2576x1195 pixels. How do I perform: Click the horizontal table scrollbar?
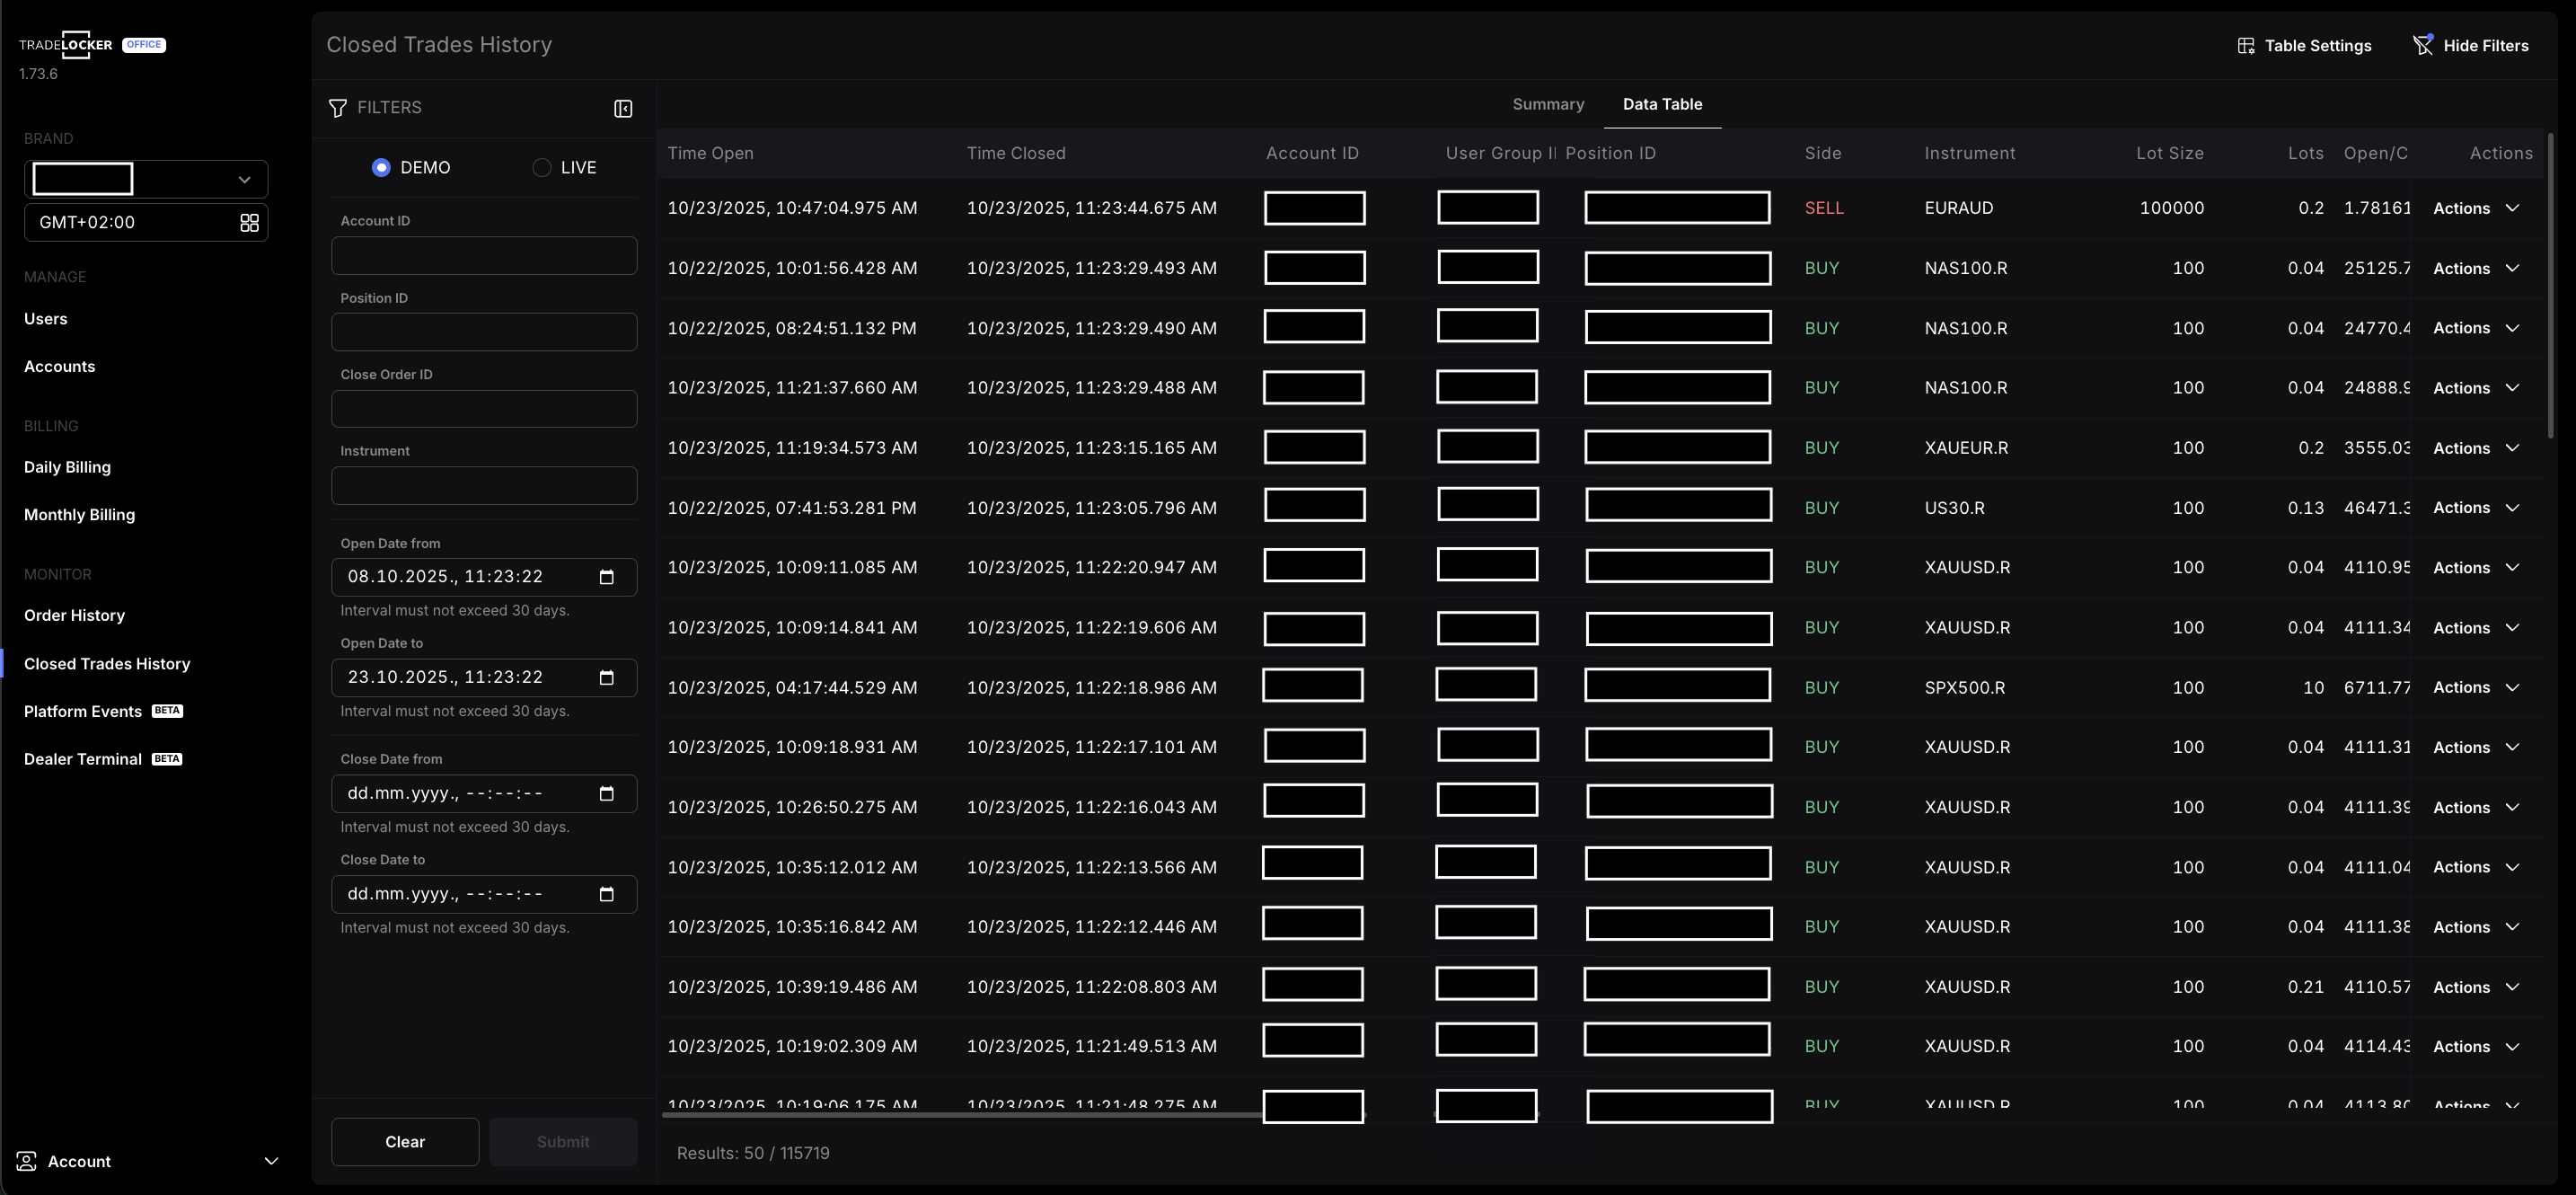click(960, 1114)
